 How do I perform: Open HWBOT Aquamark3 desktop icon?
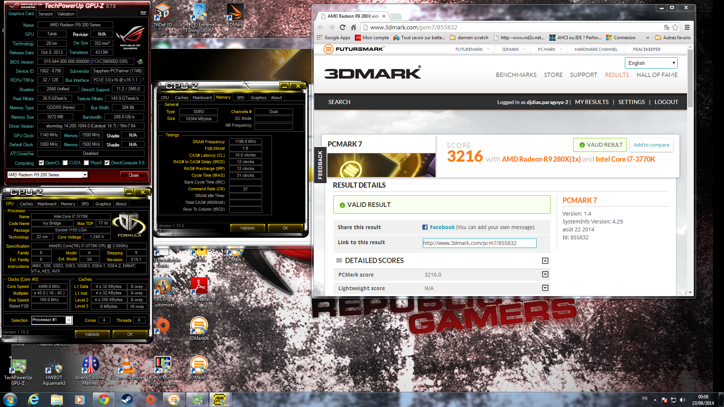point(54,370)
